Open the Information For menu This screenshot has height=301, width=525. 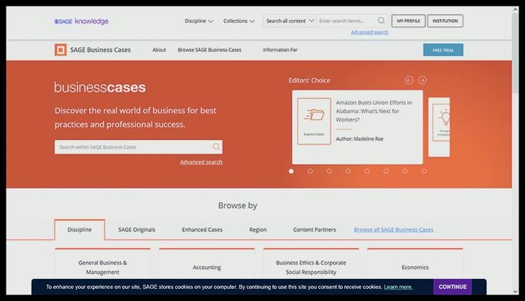[280, 50]
